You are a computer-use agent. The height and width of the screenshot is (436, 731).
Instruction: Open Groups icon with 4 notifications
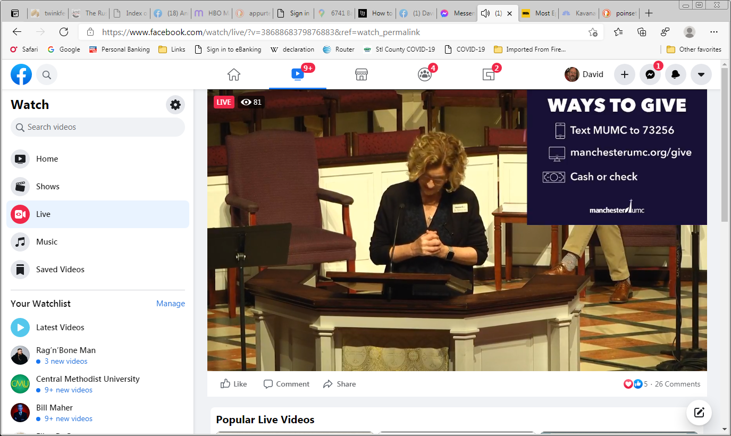425,74
